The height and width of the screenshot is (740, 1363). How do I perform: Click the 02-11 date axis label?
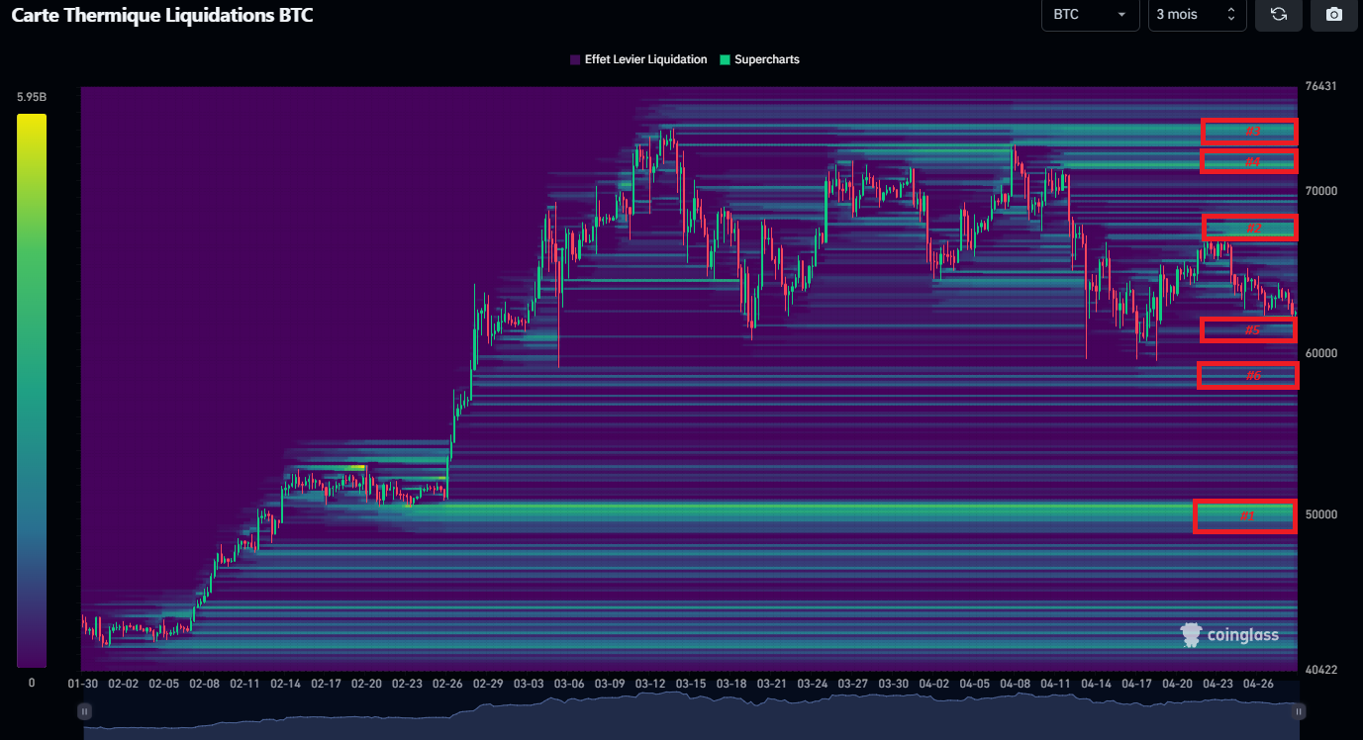[244, 684]
